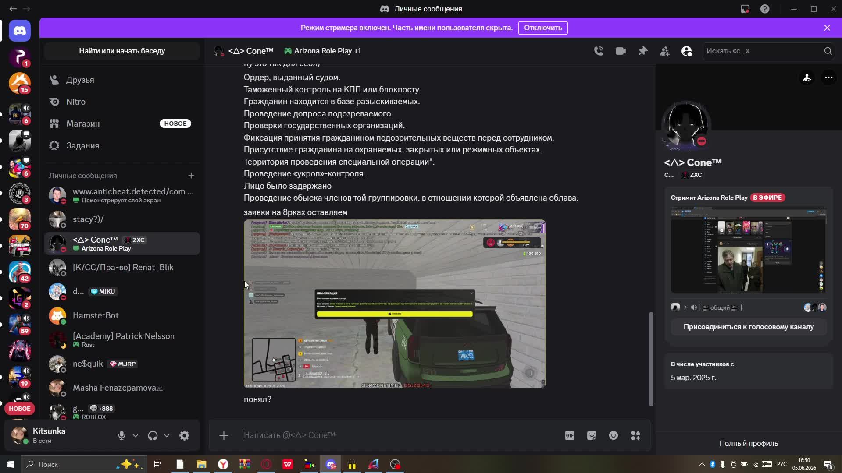
Task: Open the game screenshot attachment
Action: pos(394,304)
